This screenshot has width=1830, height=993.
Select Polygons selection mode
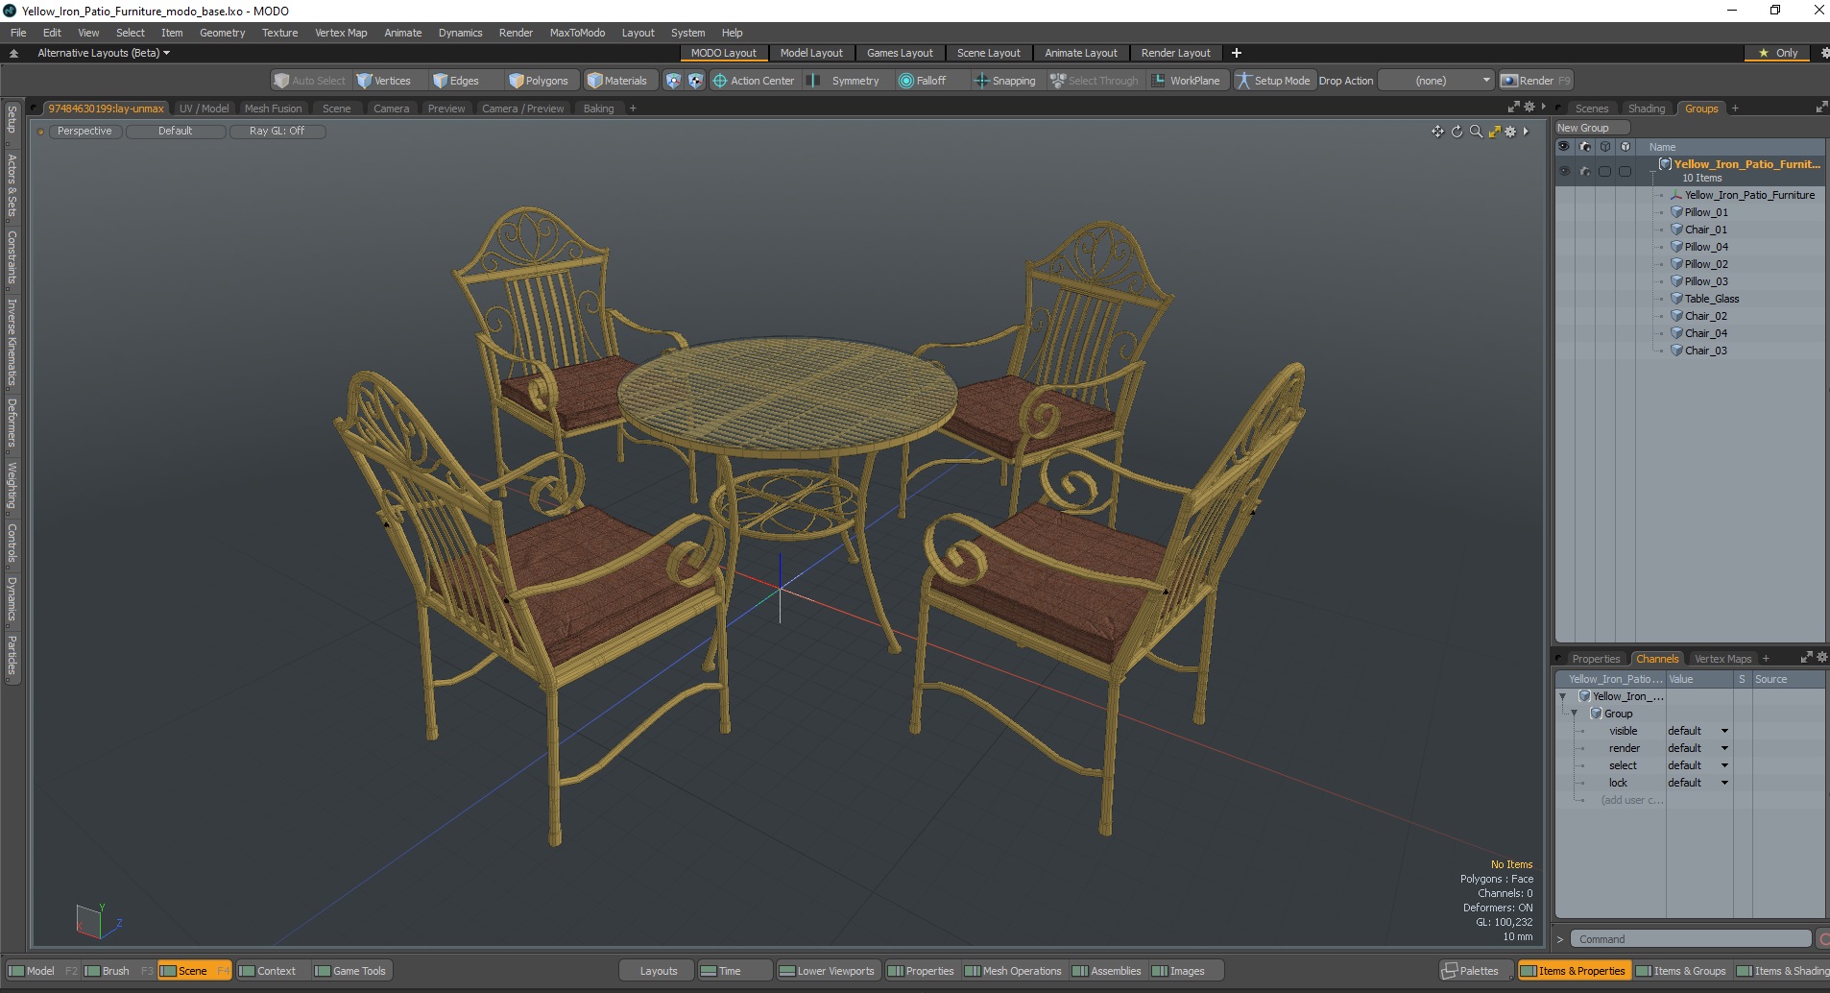click(x=540, y=81)
